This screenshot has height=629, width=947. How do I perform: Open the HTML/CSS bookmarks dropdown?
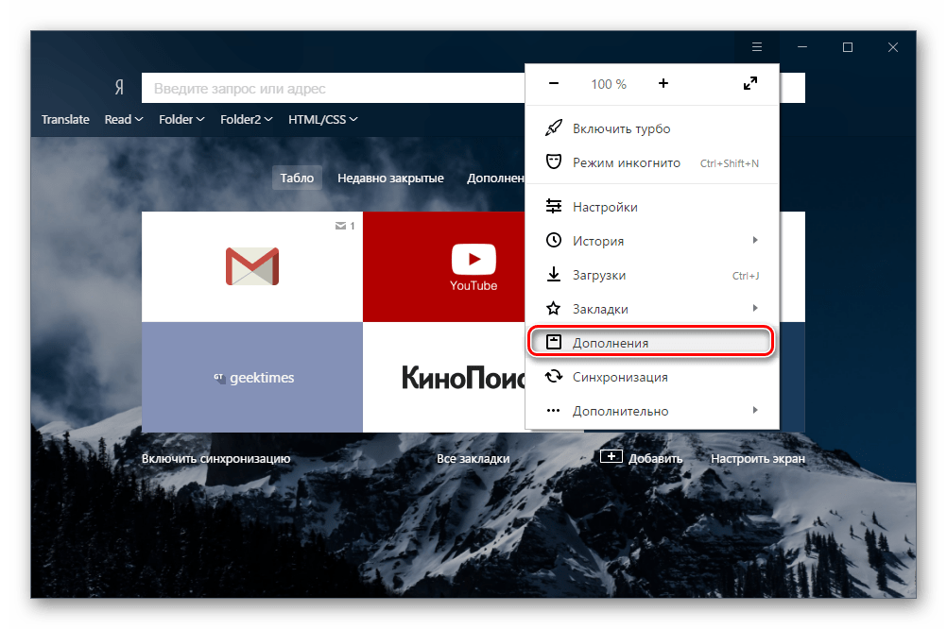click(323, 120)
